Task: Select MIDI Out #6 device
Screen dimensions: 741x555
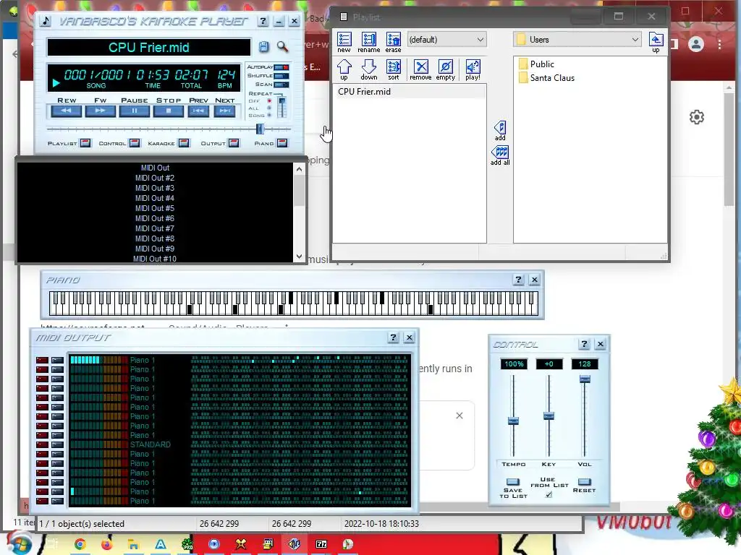Action: tap(155, 218)
